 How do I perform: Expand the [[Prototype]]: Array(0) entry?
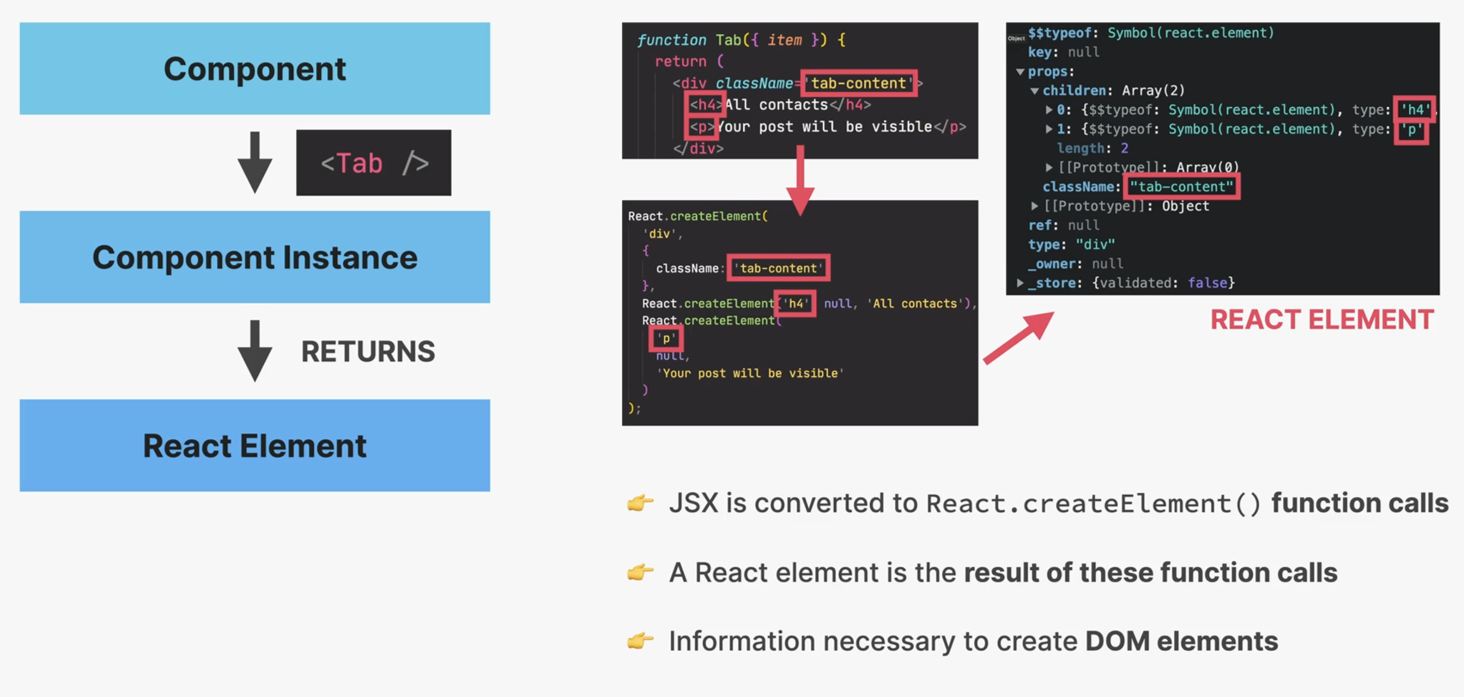coord(1049,167)
